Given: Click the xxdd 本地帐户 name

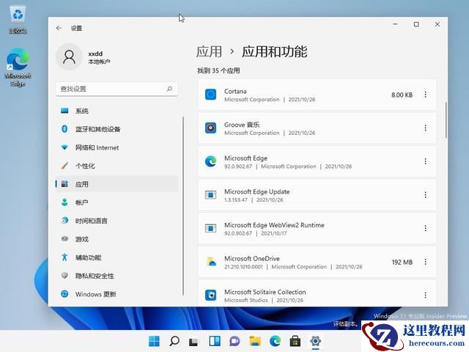Looking at the screenshot, I should (99, 57).
